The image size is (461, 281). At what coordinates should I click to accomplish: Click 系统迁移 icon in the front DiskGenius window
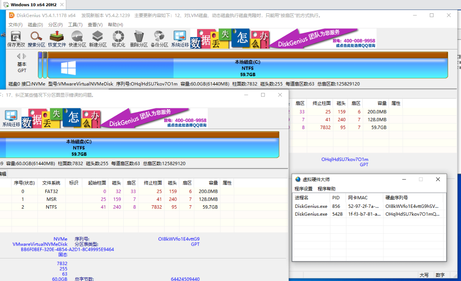point(11,119)
